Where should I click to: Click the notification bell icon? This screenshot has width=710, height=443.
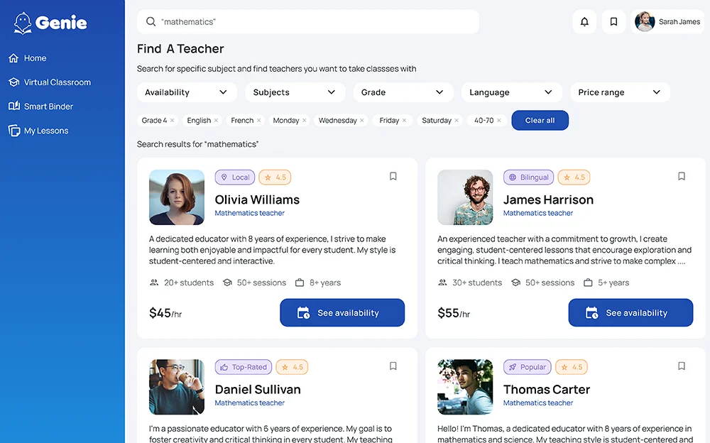click(x=584, y=22)
